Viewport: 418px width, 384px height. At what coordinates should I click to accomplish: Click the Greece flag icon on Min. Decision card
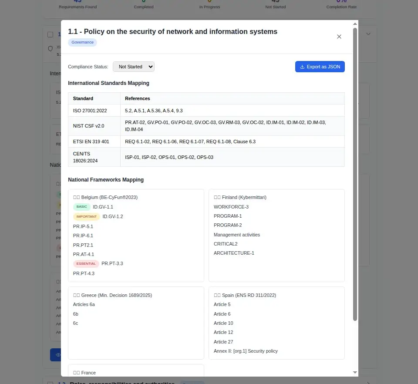[76, 295]
